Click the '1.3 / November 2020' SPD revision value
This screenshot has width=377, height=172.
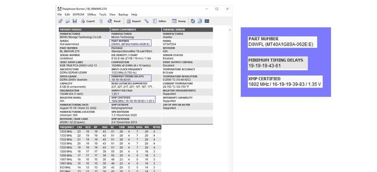click(124, 115)
